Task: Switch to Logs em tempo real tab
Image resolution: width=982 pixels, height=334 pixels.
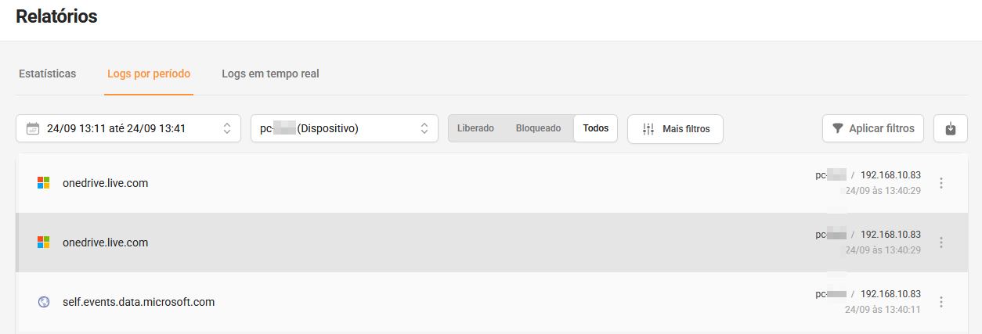Action: click(x=270, y=74)
